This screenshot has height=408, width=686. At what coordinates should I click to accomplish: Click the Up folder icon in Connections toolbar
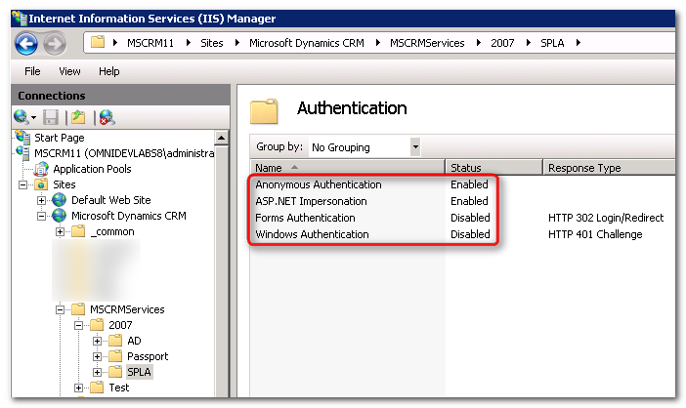pos(78,117)
